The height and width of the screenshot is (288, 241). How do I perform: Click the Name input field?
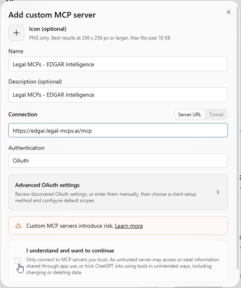pyautogui.click(x=118, y=64)
